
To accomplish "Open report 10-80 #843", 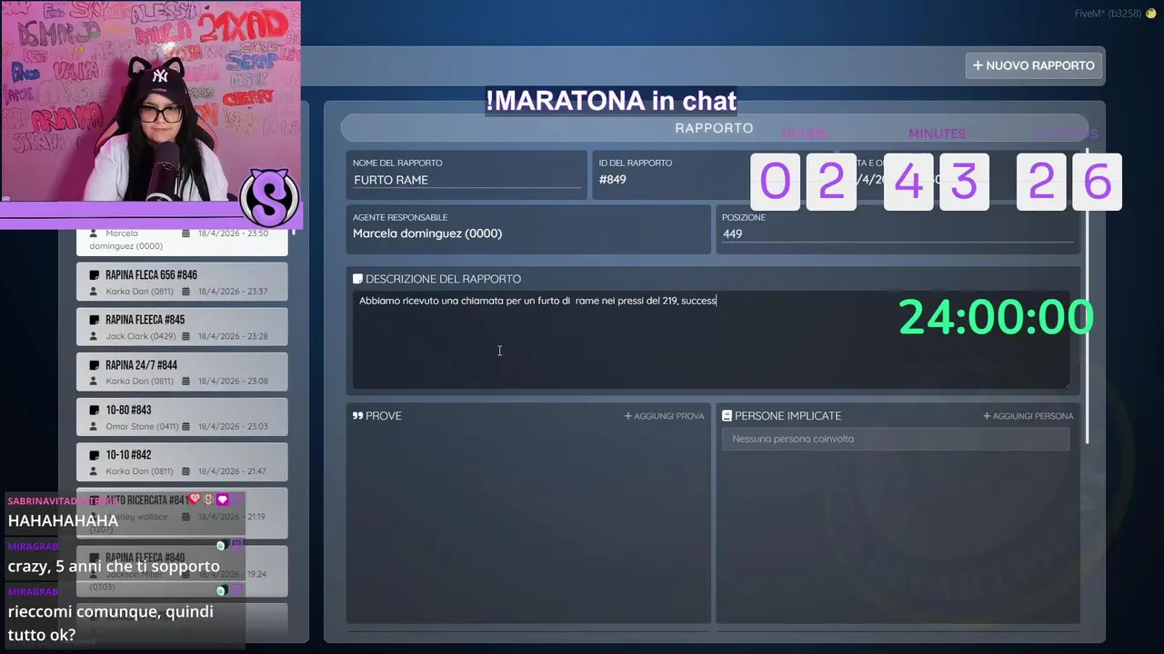I will (182, 418).
